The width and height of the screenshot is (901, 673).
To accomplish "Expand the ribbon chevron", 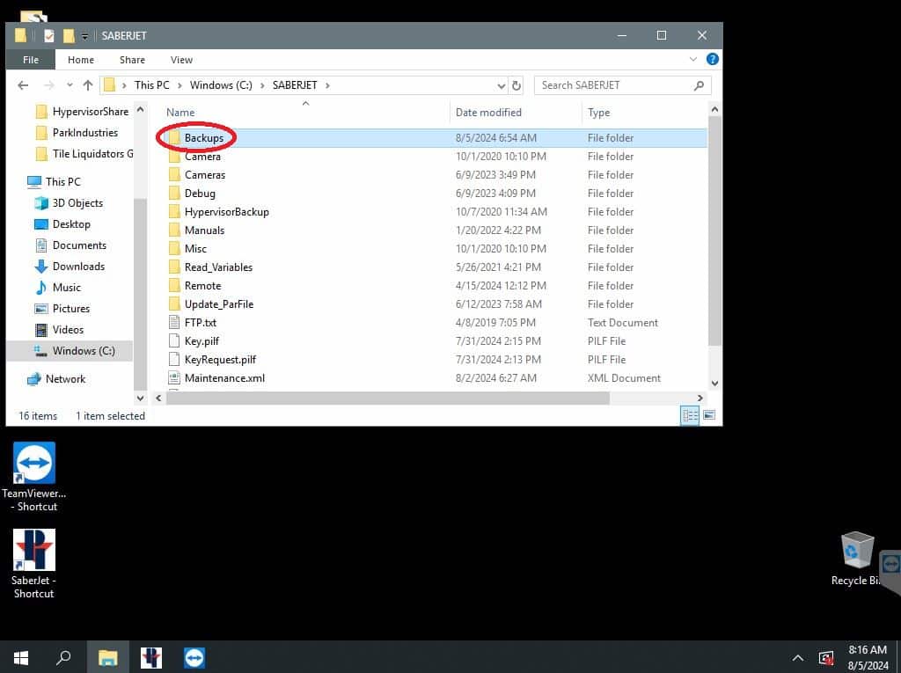I will pyautogui.click(x=693, y=59).
